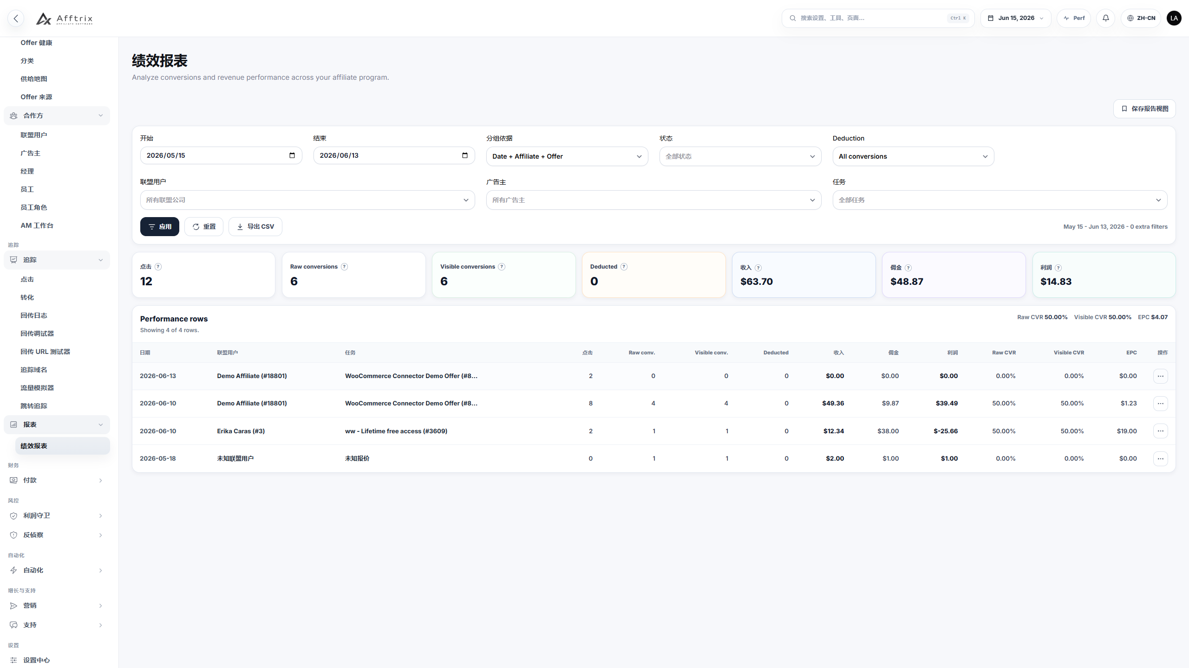1189x668 pixels.
Task: Go to AM 工作台 page
Action: click(x=37, y=225)
